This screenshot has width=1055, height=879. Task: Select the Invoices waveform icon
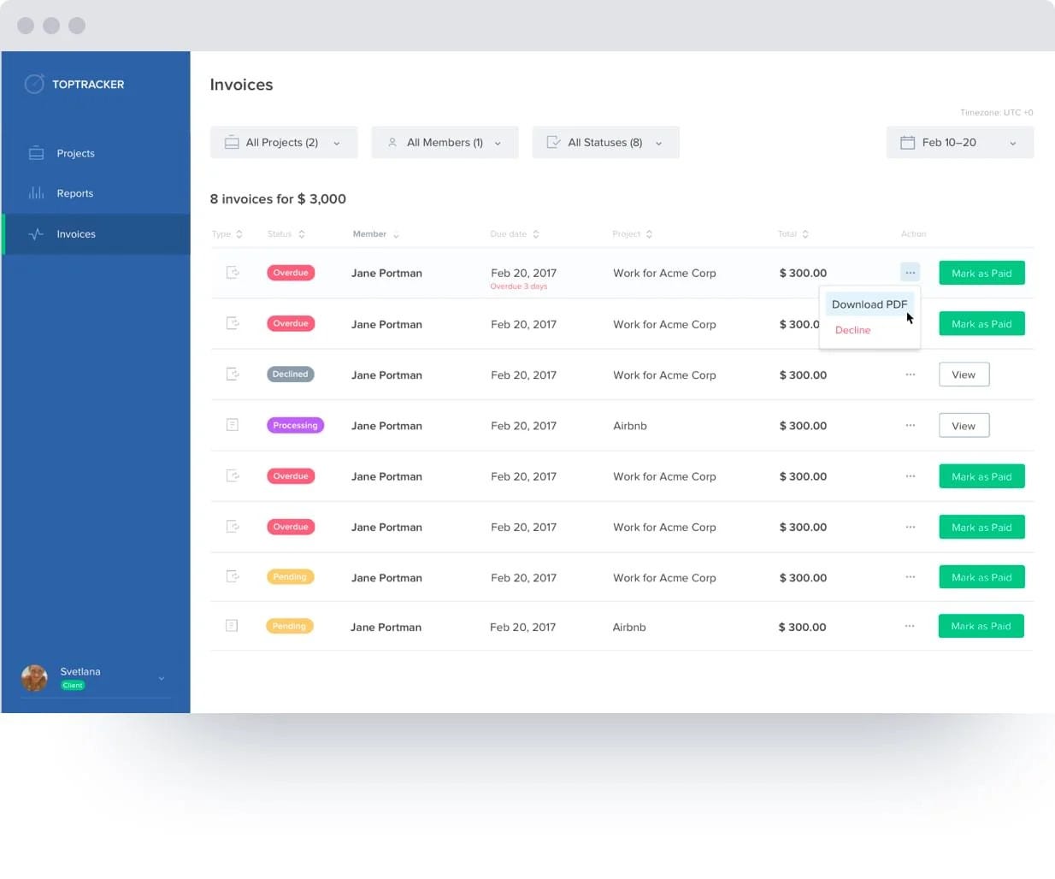(38, 233)
